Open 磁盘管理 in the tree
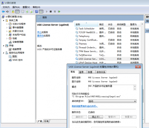 (17, 49)
